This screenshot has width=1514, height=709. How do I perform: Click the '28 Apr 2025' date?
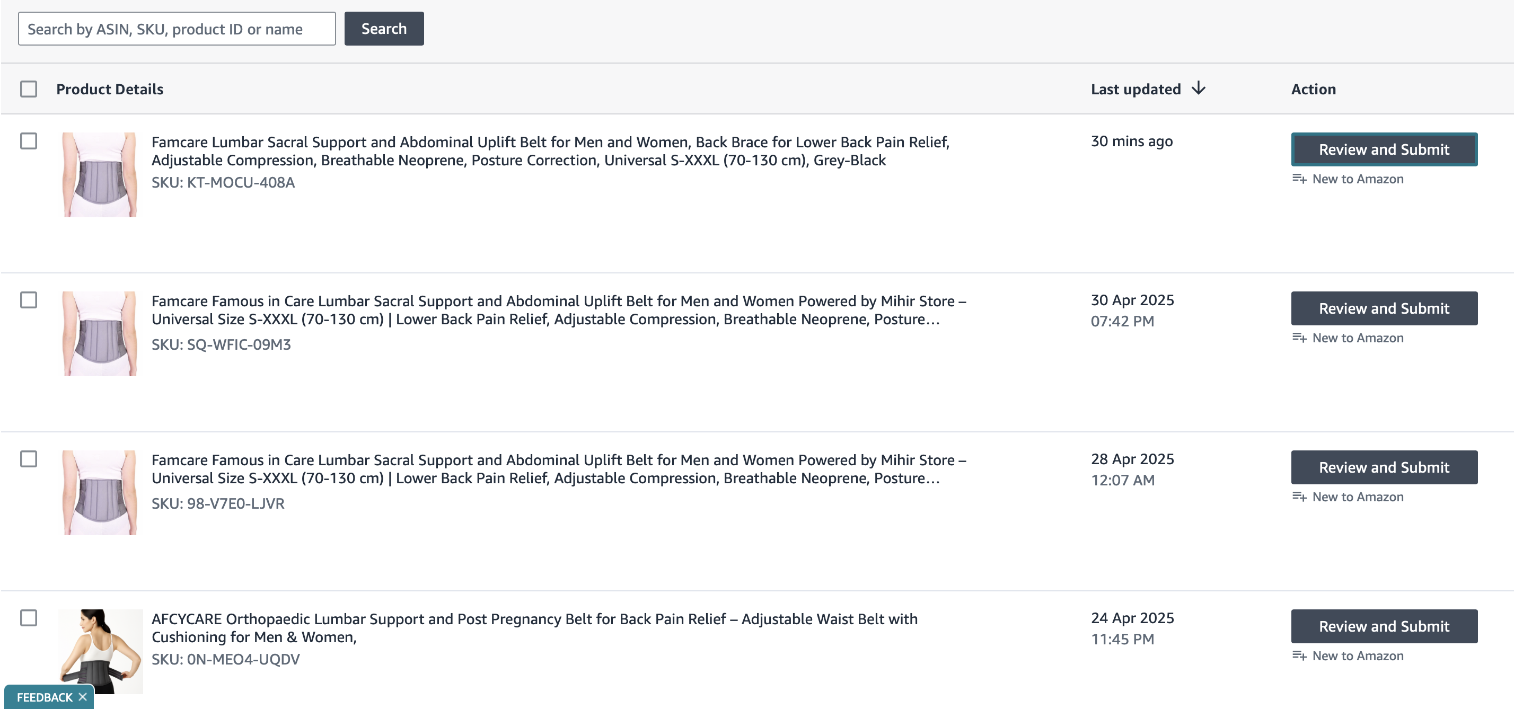tap(1132, 459)
